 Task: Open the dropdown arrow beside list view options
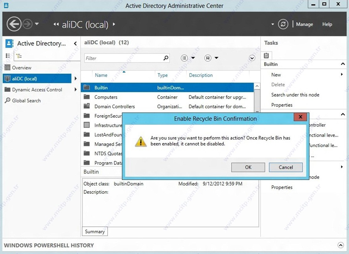[x=193, y=58]
